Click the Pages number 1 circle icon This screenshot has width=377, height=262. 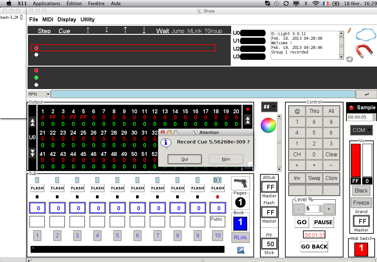click(x=240, y=203)
